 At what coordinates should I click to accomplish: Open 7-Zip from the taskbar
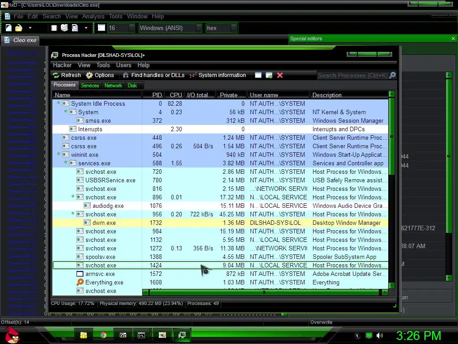point(123,335)
